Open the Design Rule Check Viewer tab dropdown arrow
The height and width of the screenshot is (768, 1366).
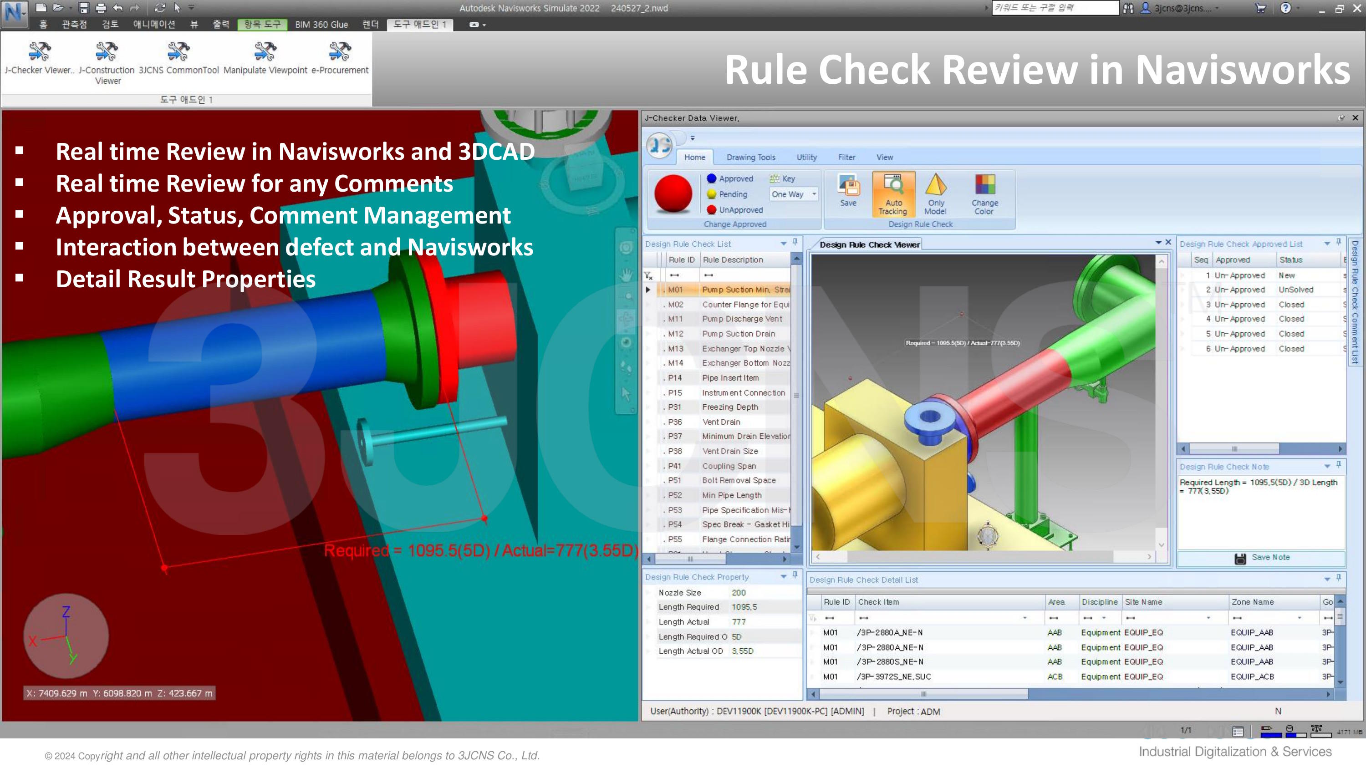(1158, 243)
